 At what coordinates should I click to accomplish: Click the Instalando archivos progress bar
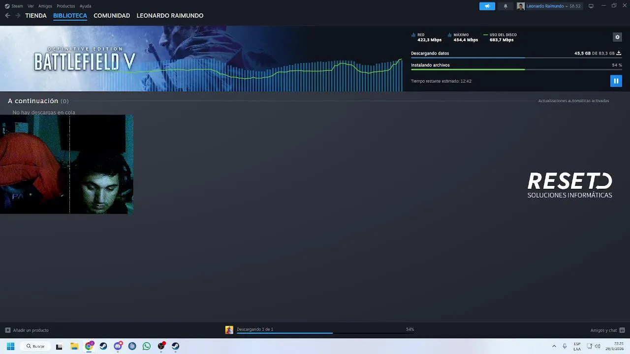tap(516, 70)
